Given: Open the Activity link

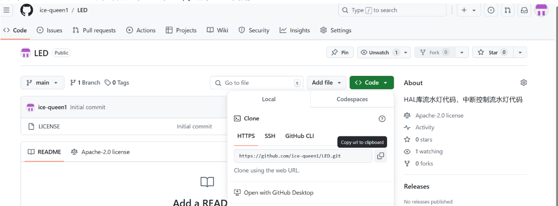Looking at the screenshot, I should (x=425, y=128).
